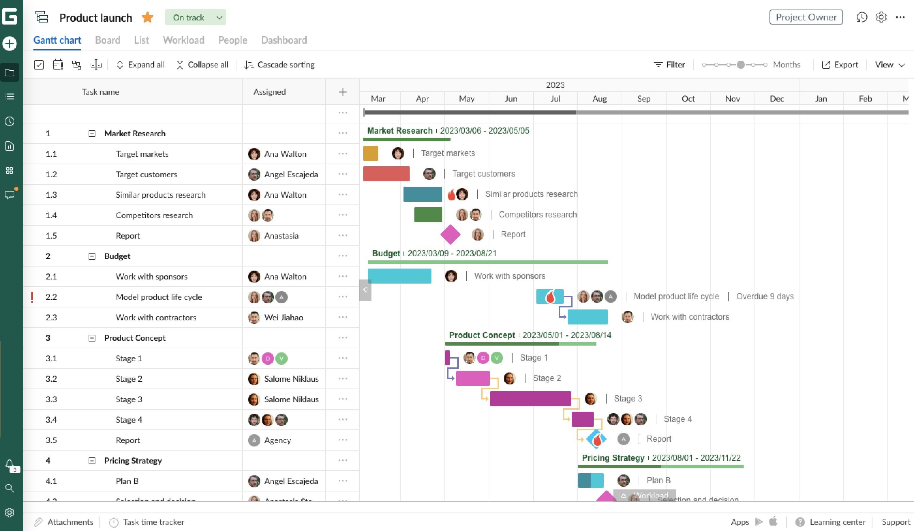This screenshot has height=531, width=914.
Task: Open the time log clock icon
Action: [10, 122]
